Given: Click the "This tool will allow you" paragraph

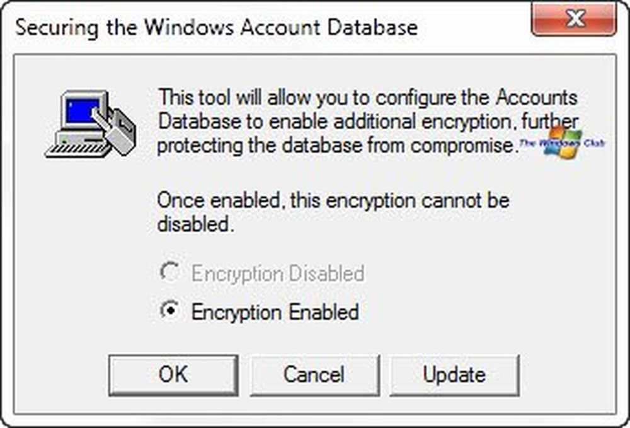Looking at the screenshot, I should (368, 122).
